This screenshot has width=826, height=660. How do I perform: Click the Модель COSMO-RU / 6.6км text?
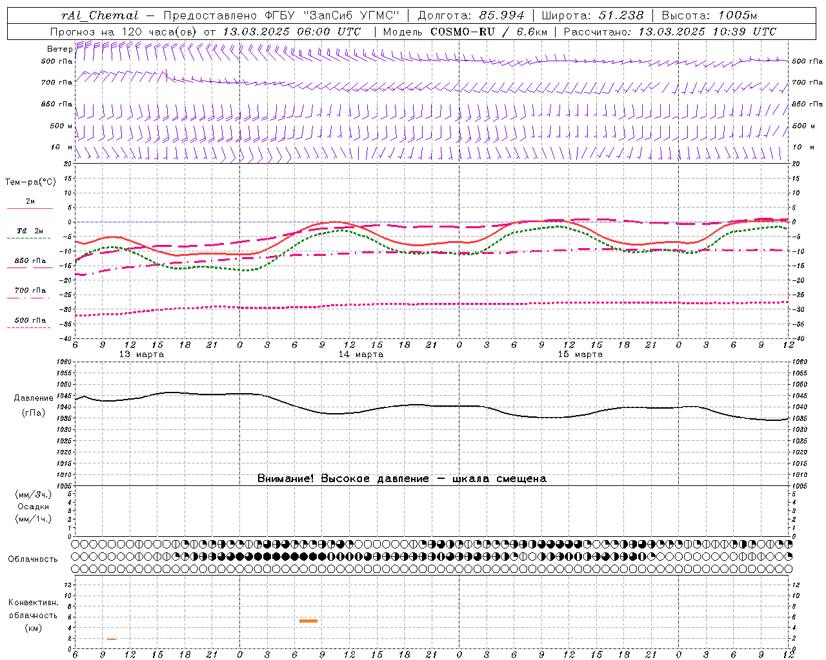(465, 32)
